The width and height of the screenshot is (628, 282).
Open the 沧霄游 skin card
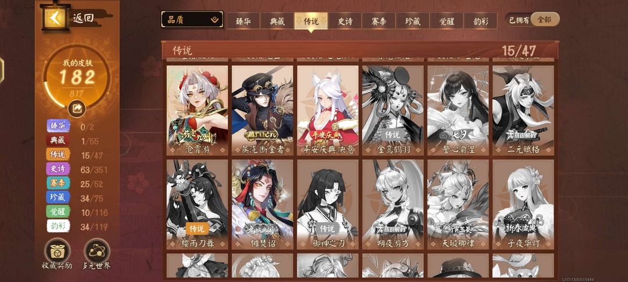197,110
